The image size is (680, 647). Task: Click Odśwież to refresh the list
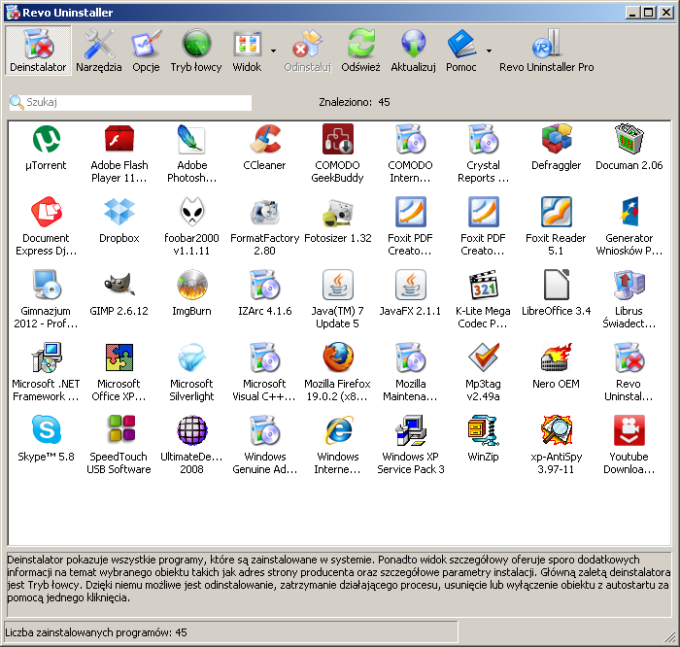coord(360,51)
